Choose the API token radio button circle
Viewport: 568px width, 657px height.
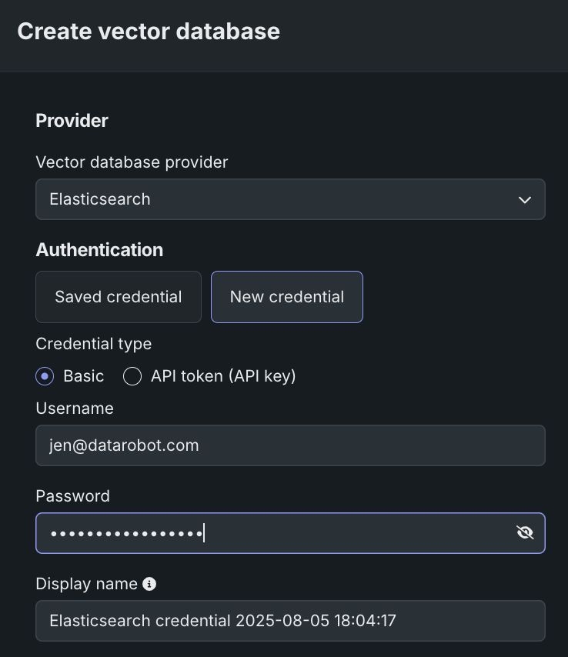point(132,376)
